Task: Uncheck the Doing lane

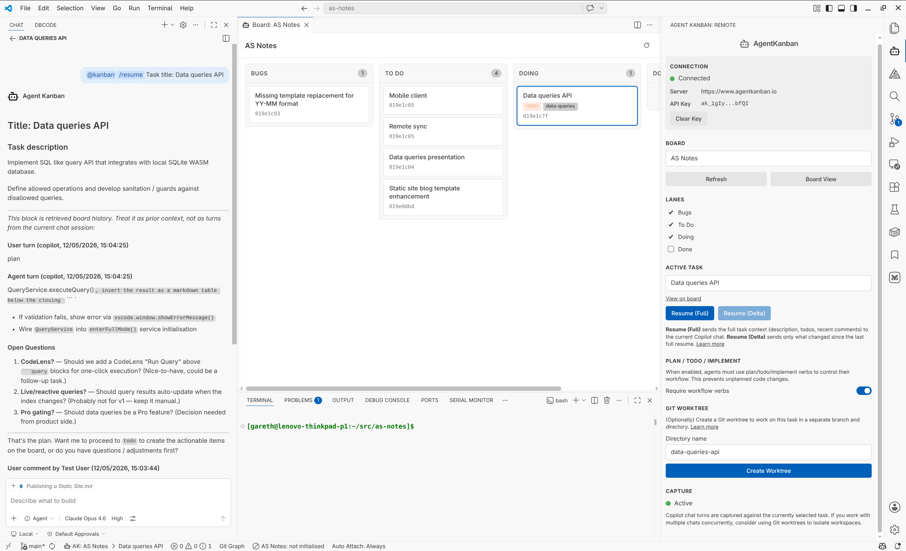Action: pos(671,237)
